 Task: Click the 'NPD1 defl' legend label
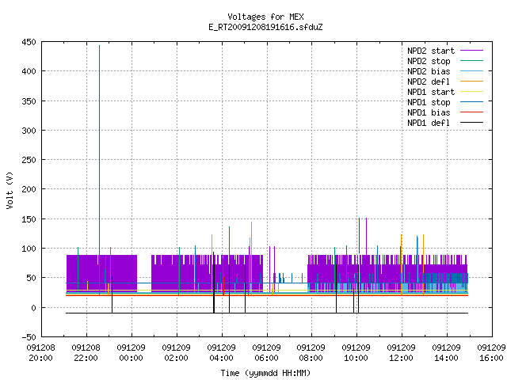click(x=429, y=123)
